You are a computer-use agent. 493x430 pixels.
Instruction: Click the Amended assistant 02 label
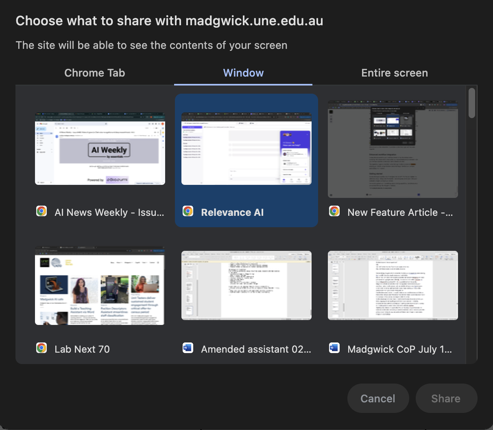(x=256, y=349)
